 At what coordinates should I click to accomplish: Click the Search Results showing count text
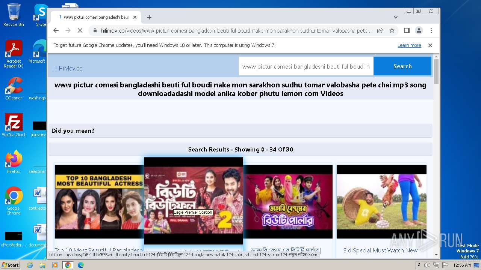pos(240,149)
